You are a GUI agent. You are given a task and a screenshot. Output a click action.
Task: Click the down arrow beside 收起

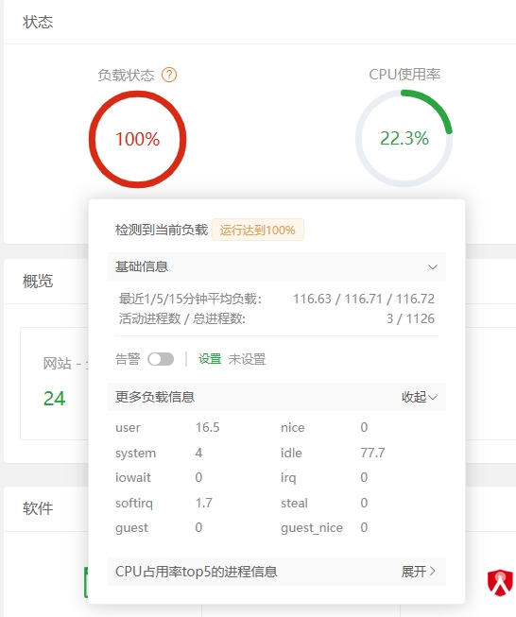[x=433, y=398]
